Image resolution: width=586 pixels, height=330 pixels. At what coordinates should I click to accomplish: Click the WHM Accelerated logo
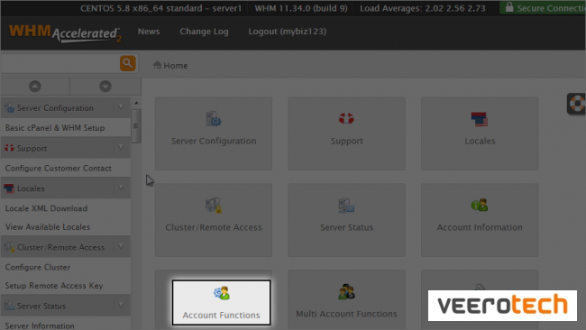(65, 33)
